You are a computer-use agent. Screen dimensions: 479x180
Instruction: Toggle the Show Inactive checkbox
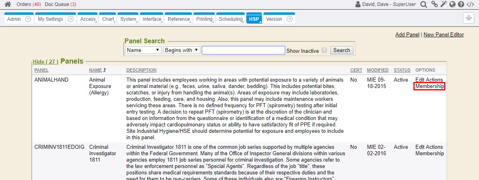coord(324,50)
